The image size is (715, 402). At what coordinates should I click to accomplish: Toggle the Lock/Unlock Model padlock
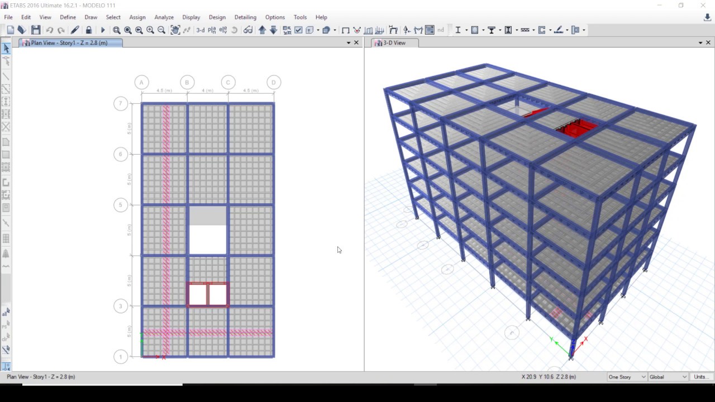89,30
